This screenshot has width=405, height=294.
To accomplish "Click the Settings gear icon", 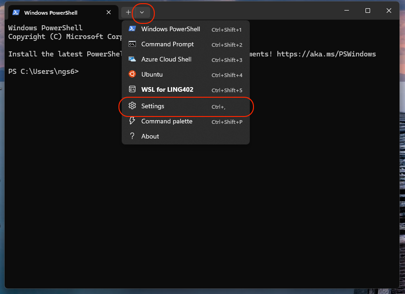I will pyautogui.click(x=132, y=105).
